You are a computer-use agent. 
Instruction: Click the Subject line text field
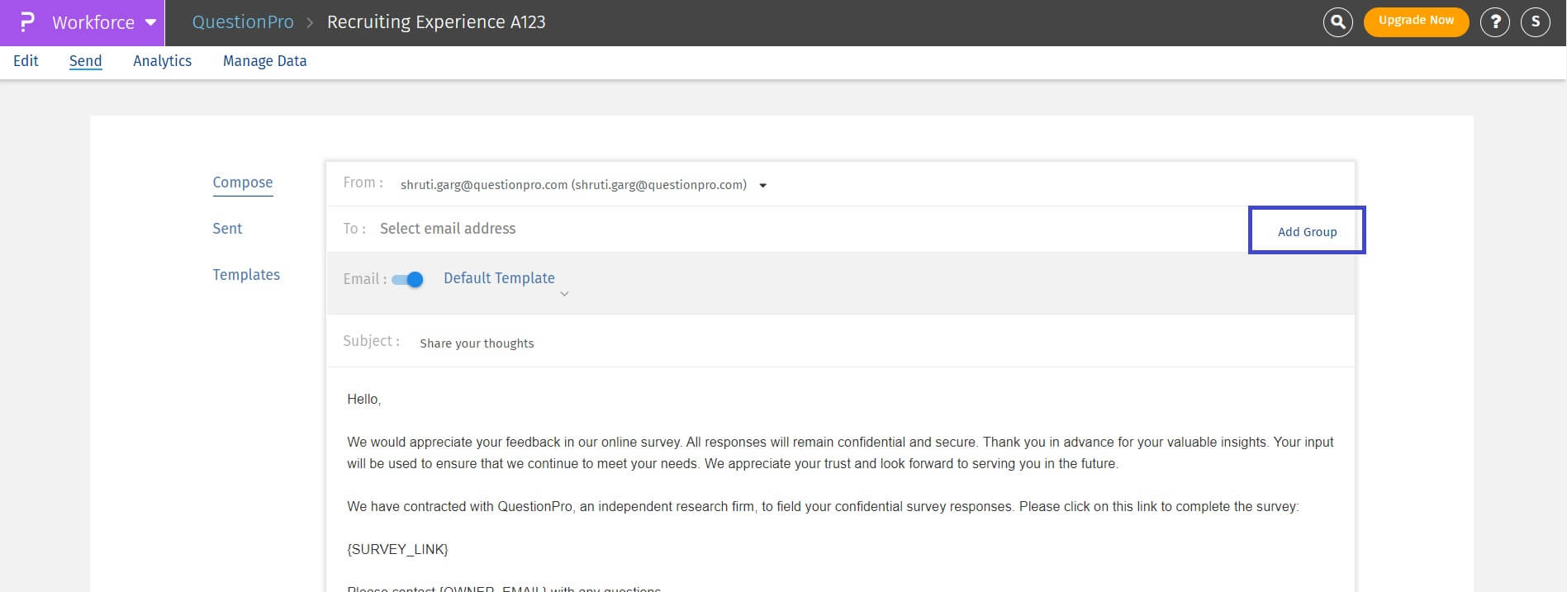(743, 343)
